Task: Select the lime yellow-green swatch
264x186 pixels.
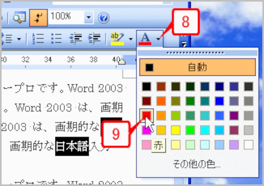Action: (176, 116)
